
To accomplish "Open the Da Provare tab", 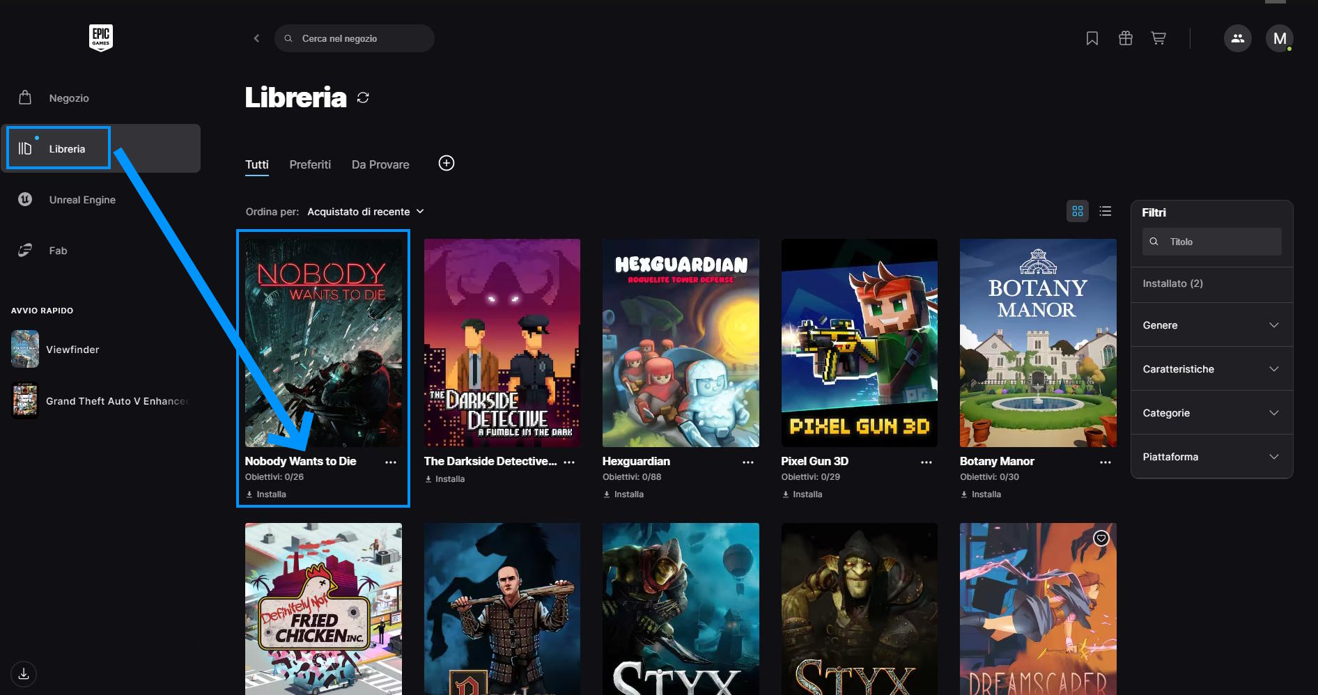I will [x=380, y=164].
